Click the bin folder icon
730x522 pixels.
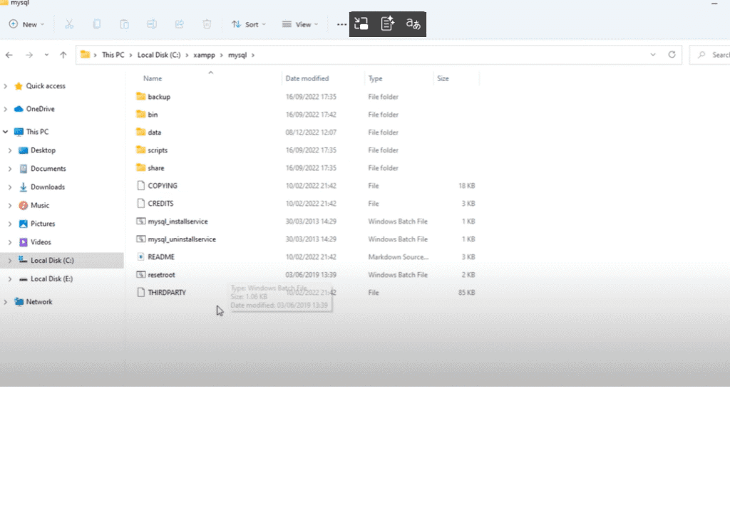140,114
